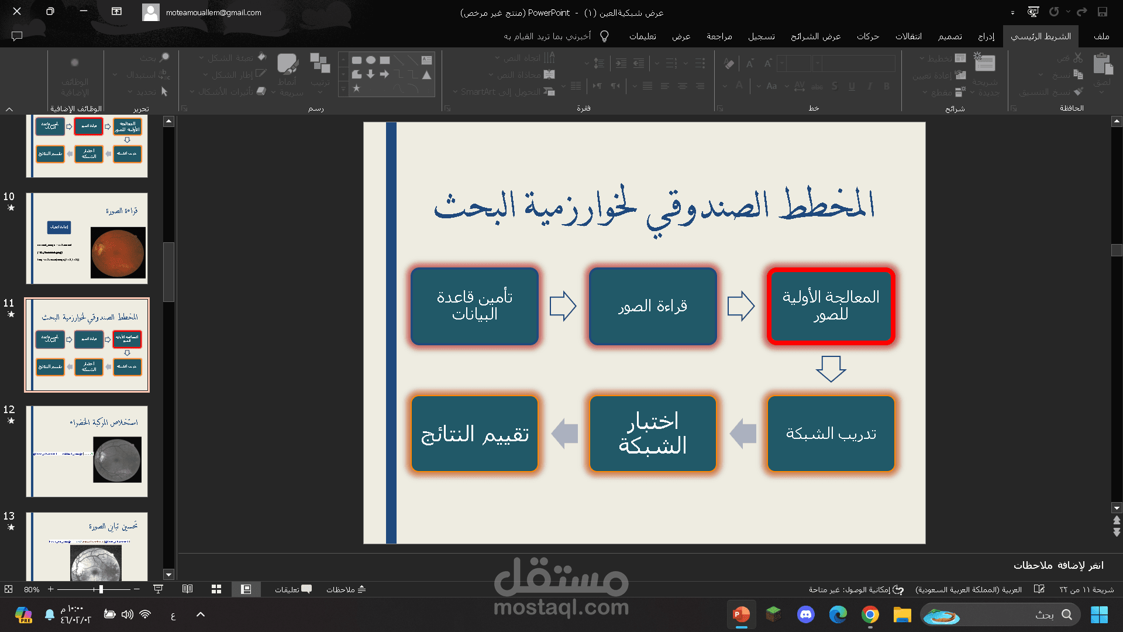Click the Save icon in title bar
1123x632 pixels.
coord(1103,12)
